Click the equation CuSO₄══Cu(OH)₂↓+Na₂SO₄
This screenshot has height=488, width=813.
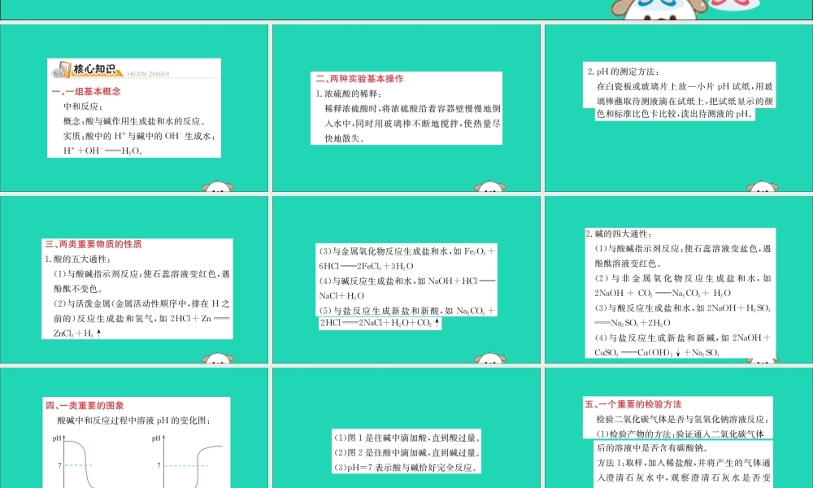tap(657, 353)
